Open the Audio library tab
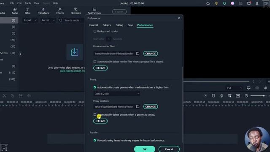The width and height of the screenshot is (270, 152). [x=15, y=11]
